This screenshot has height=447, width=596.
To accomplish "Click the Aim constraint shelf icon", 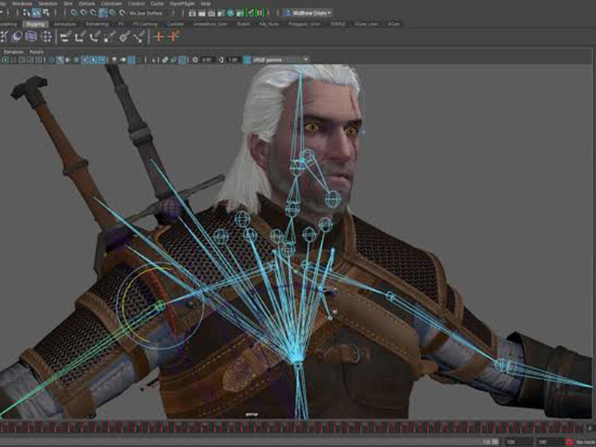I will (124, 37).
